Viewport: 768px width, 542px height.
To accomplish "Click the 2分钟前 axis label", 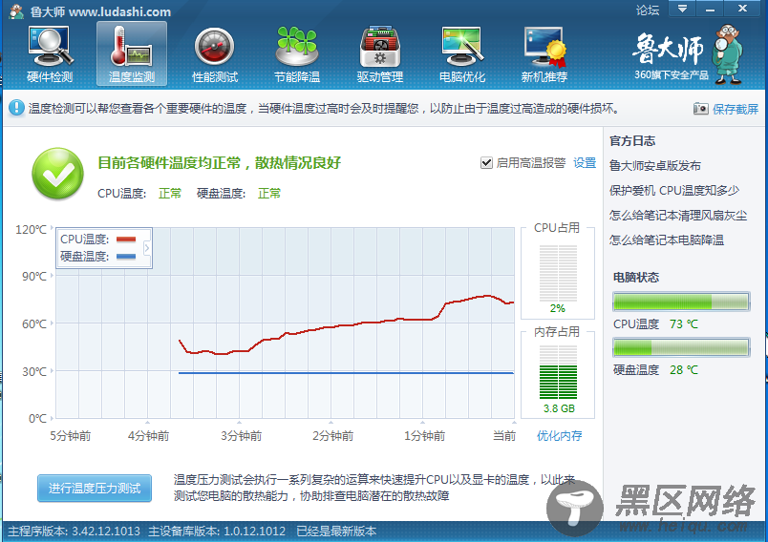I will [332, 435].
